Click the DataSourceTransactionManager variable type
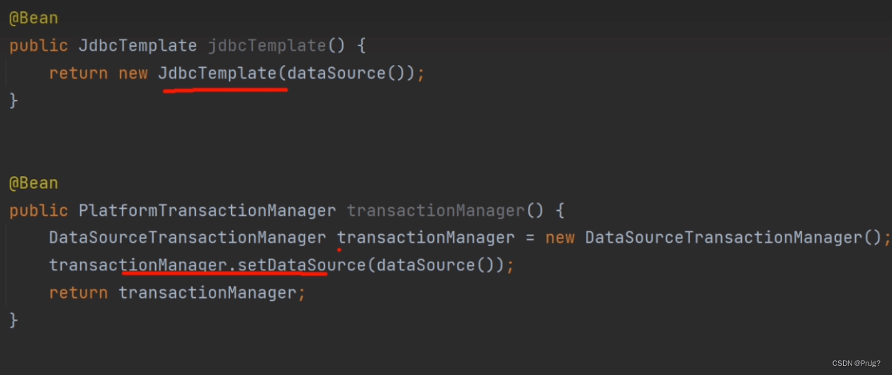Viewport: 892px width, 375px height. coord(187,238)
